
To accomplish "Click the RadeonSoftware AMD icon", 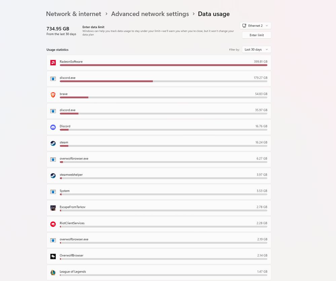I will 53,63.
